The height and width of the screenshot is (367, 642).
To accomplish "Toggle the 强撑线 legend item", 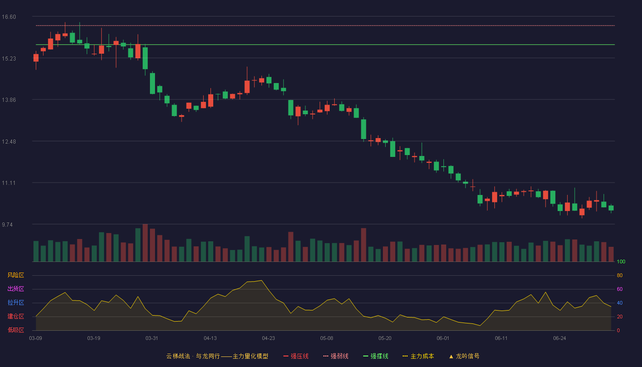I will 376,356.
